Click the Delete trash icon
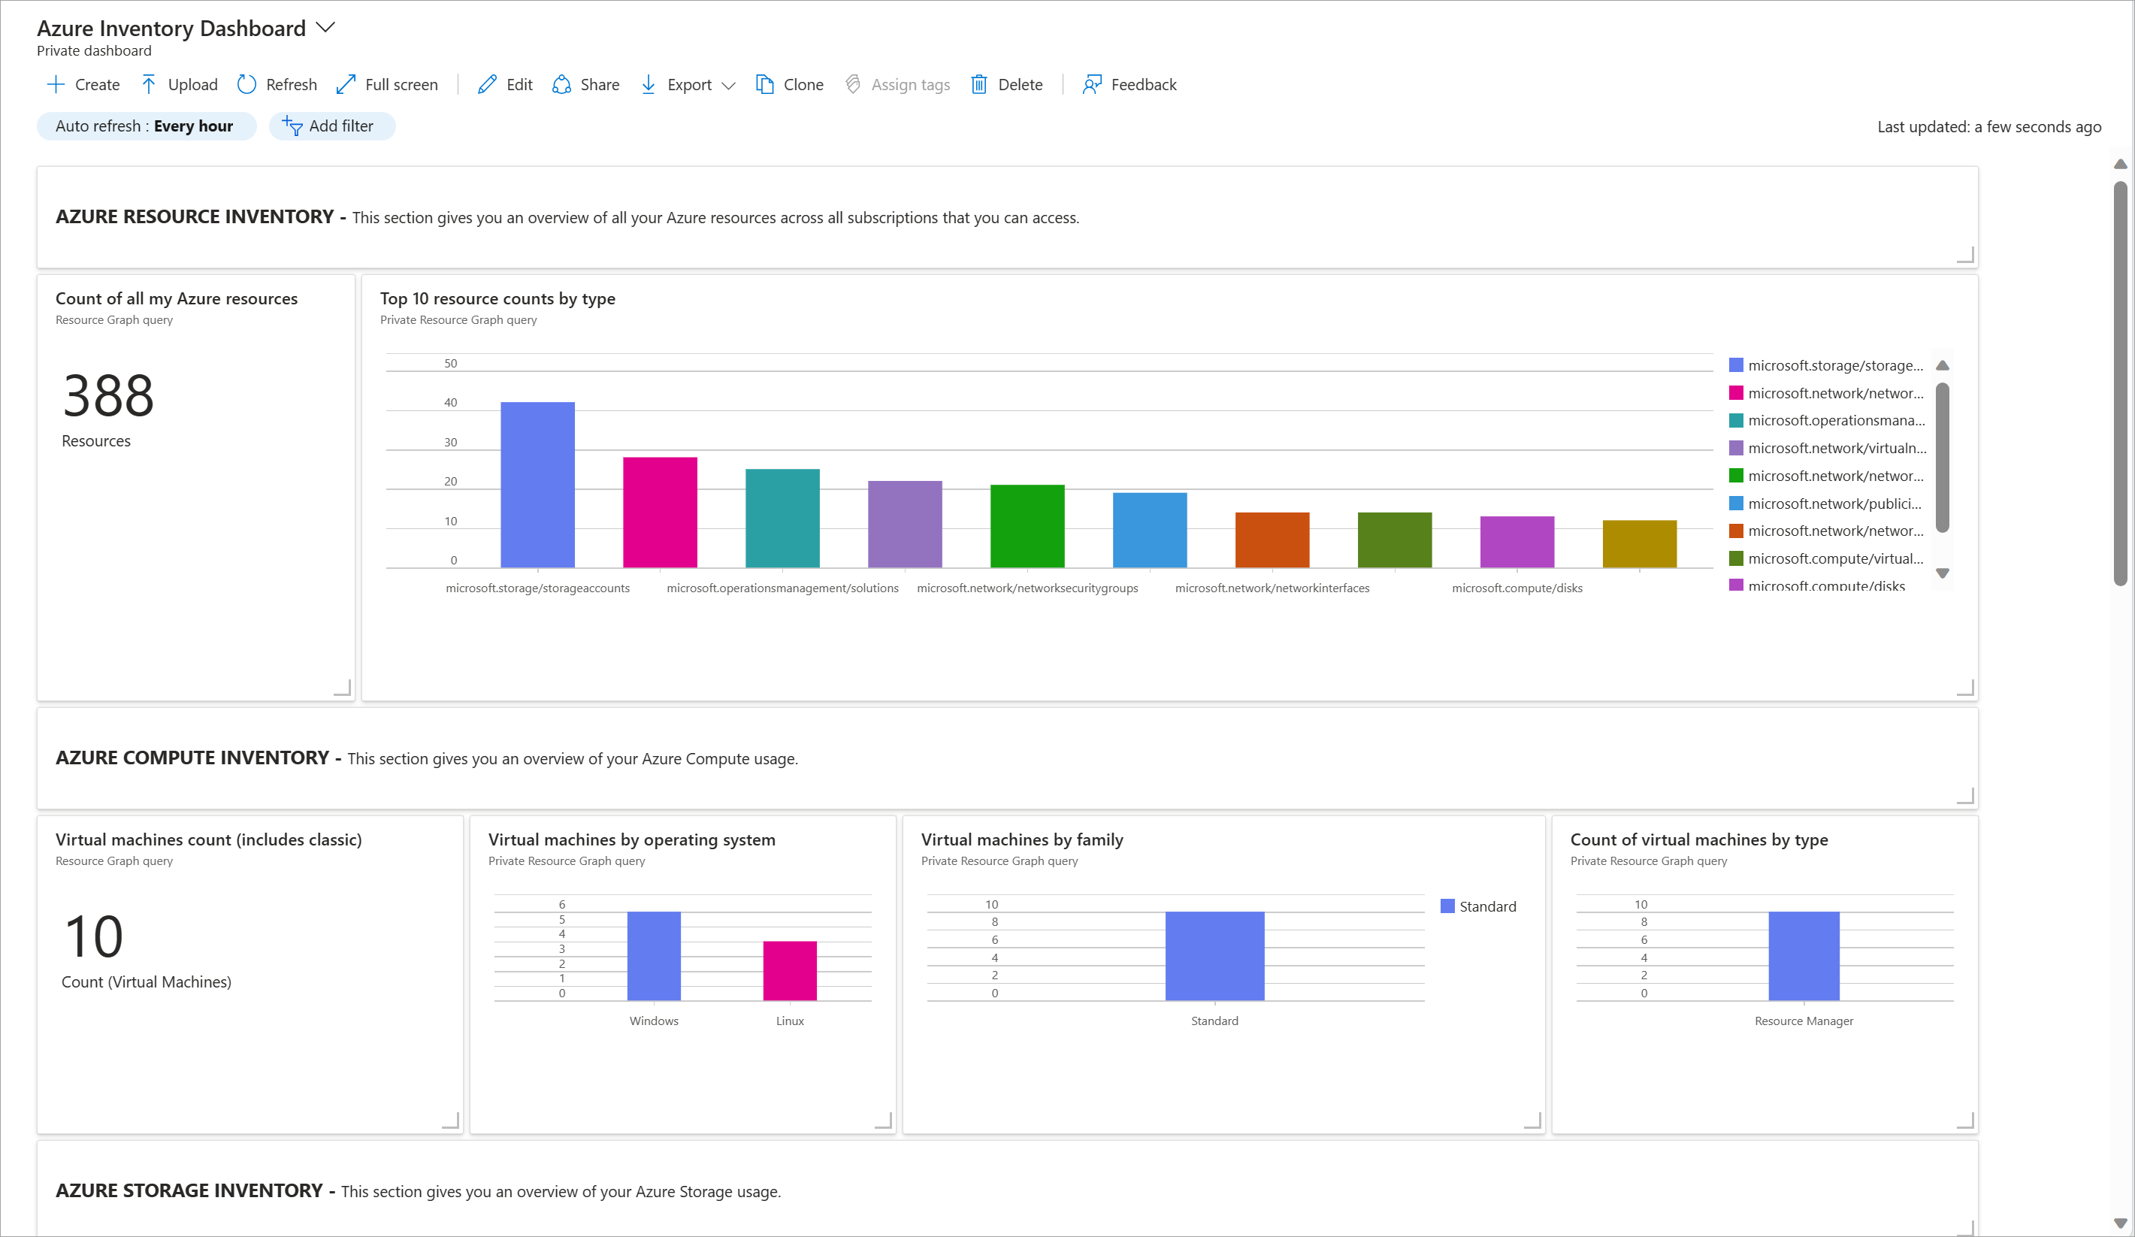This screenshot has height=1237, width=2135. point(978,85)
